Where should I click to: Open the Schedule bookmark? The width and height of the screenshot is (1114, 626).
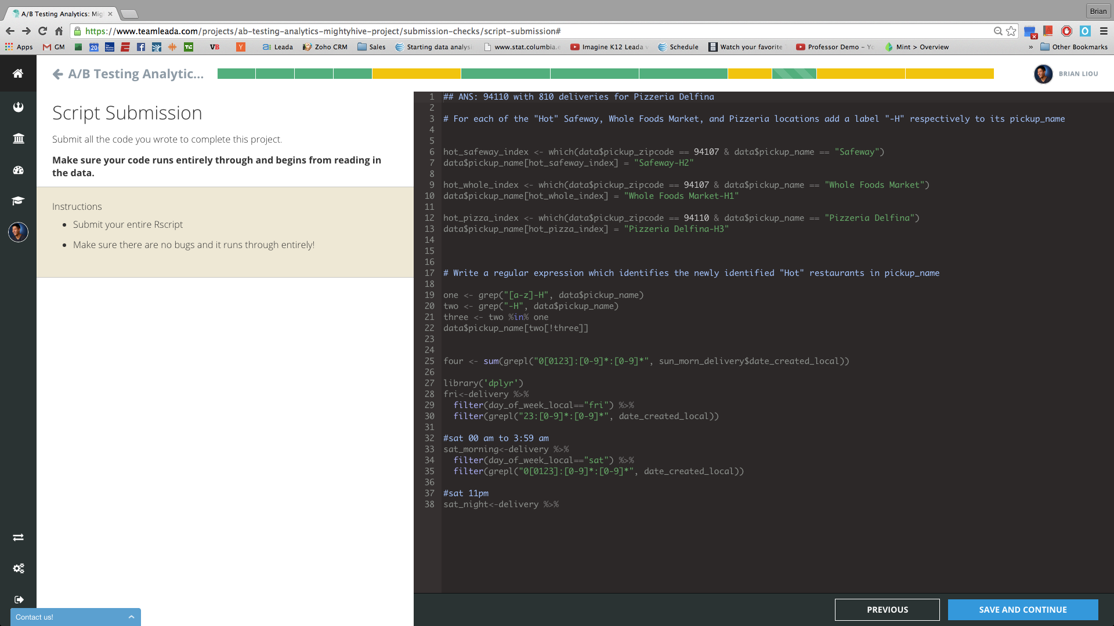[x=678, y=47]
